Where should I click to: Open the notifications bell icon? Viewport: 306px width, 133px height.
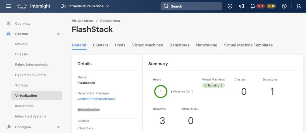pyautogui.click(x=252, y=6)
